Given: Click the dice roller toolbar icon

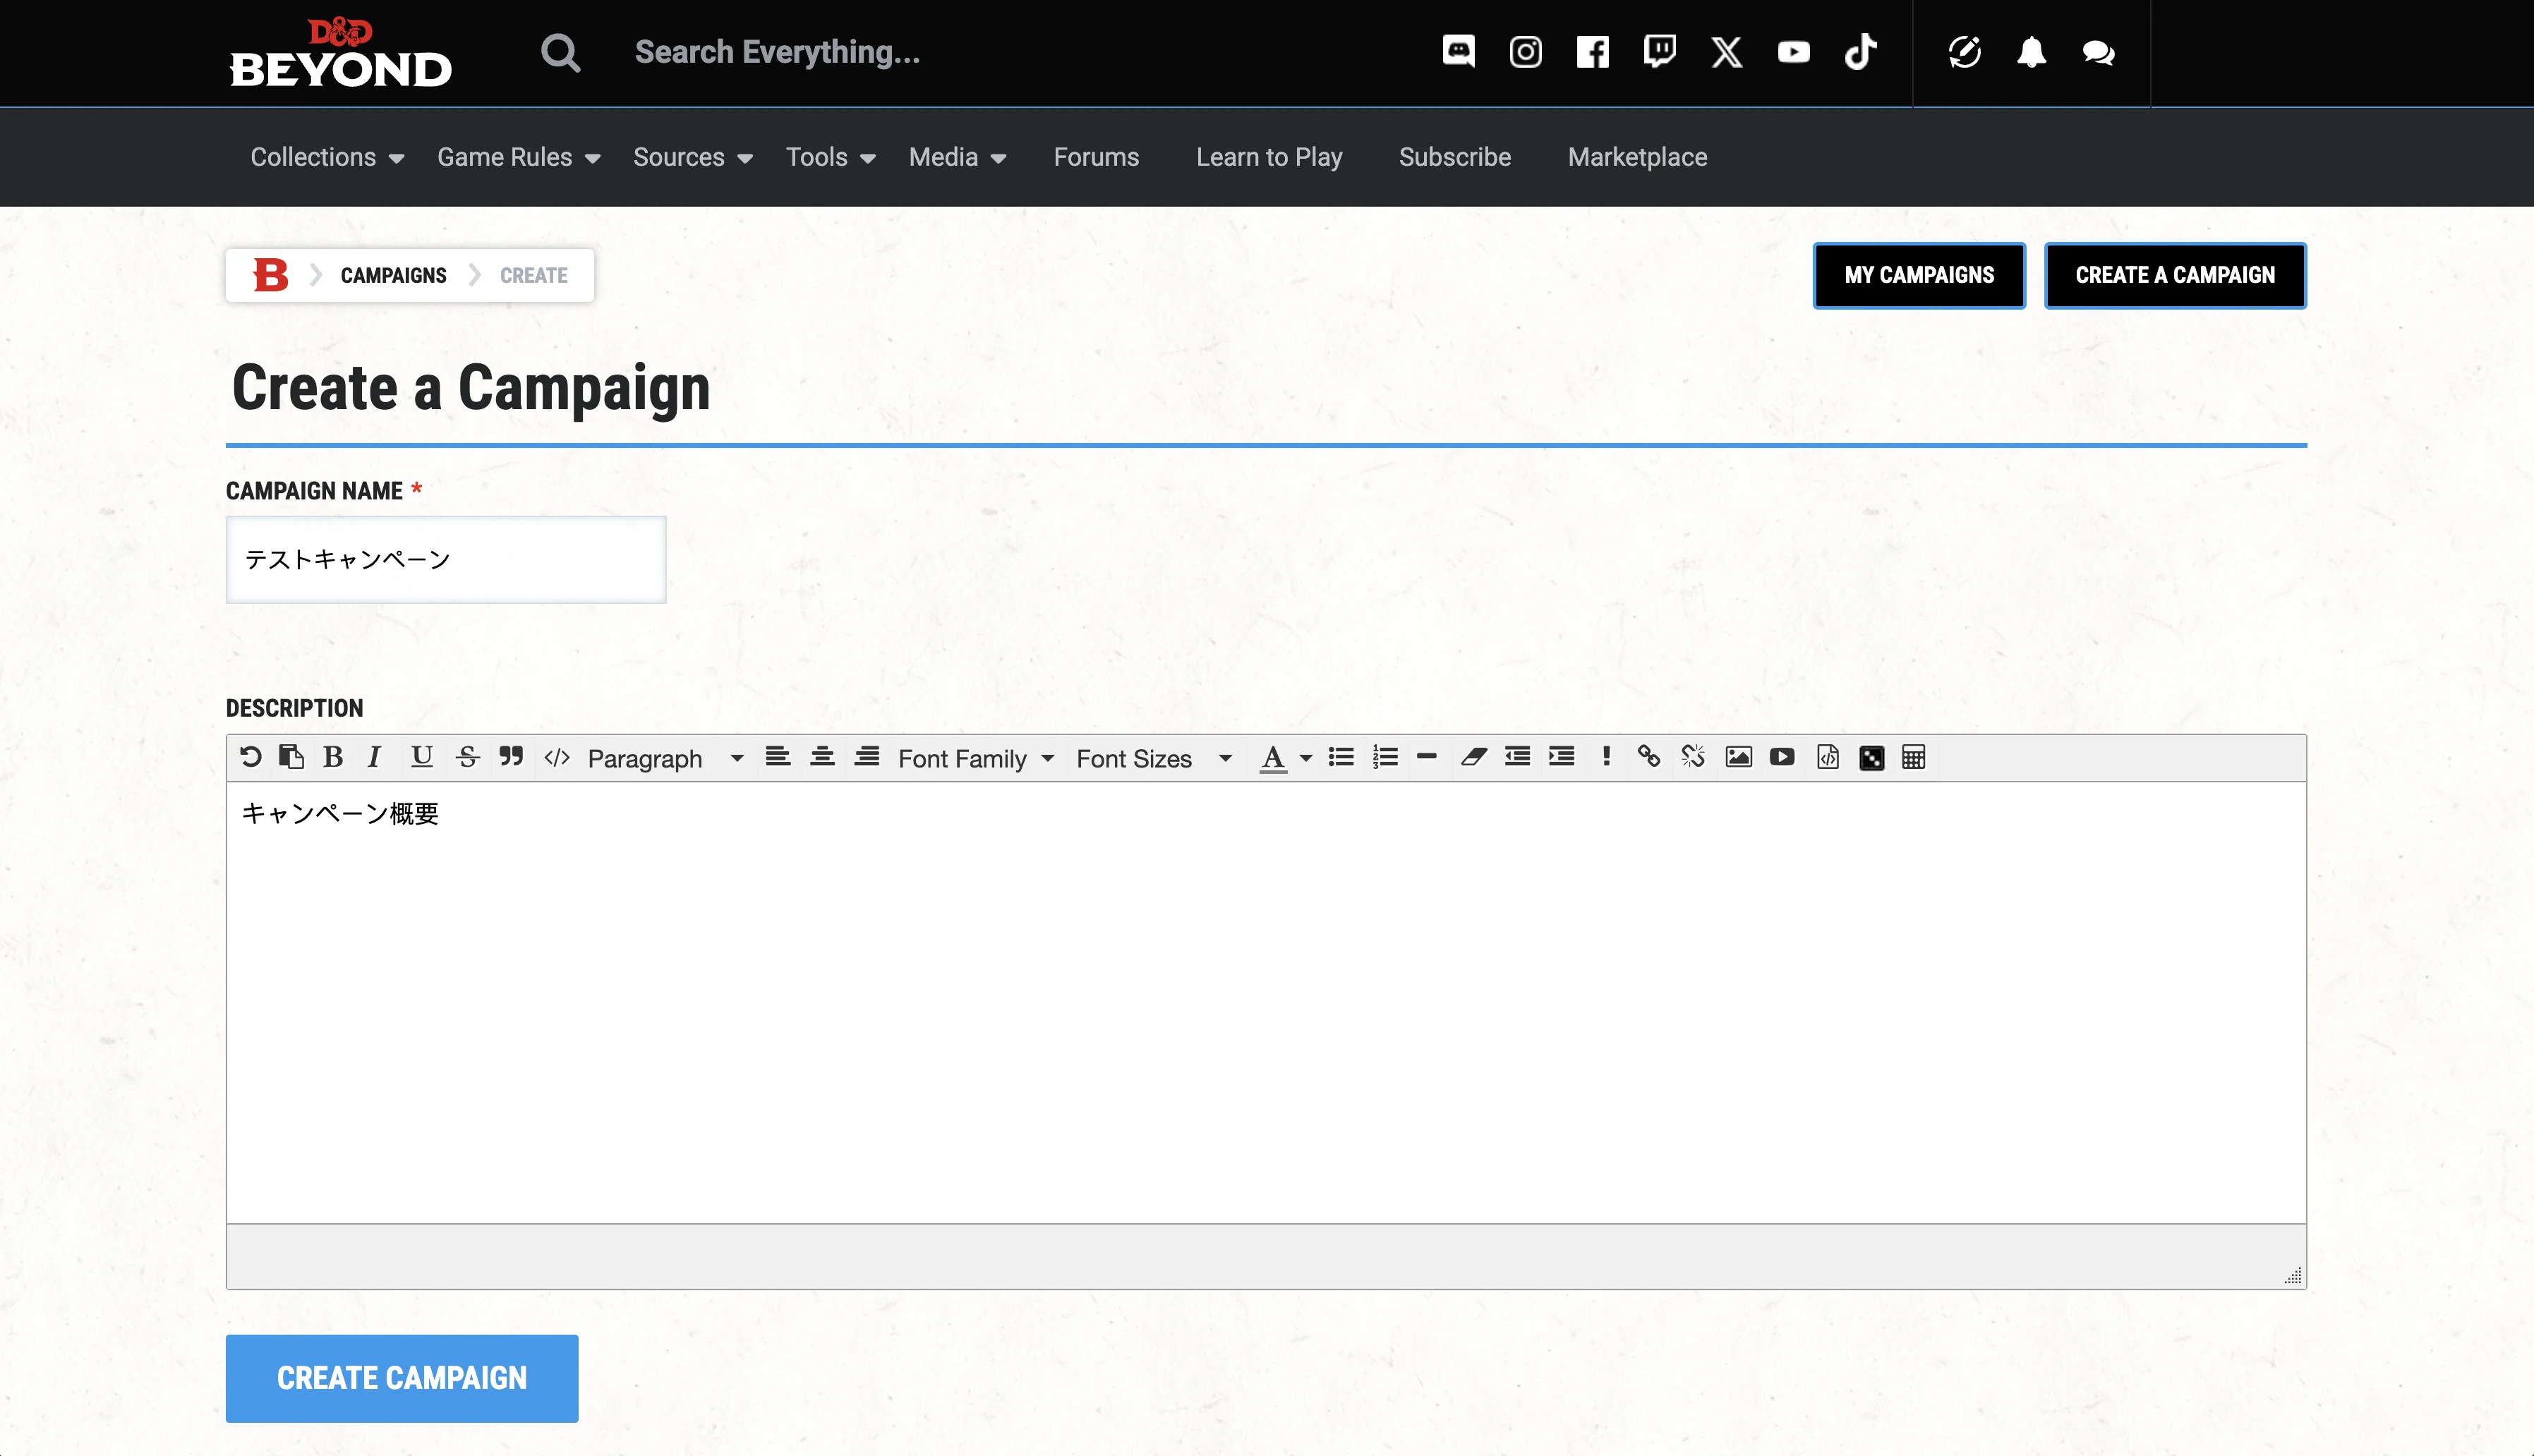Looking at the screenshot, I should (x=1871, y=758).
